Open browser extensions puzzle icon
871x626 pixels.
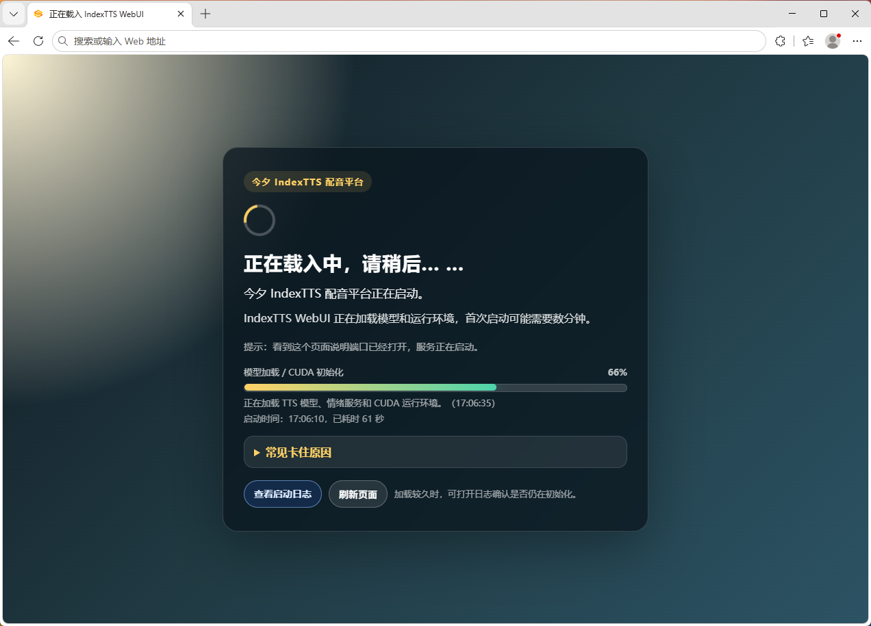tap(780, 41)
